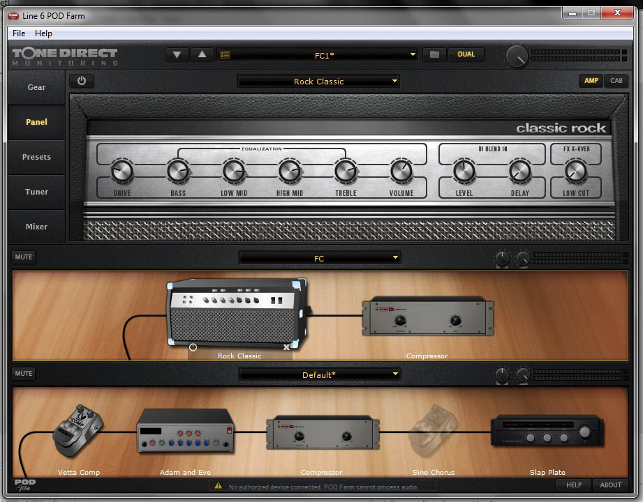The image size is (643, 502).
Task: Expand the FC1 preset dropdown
Action: click(318, 54)
